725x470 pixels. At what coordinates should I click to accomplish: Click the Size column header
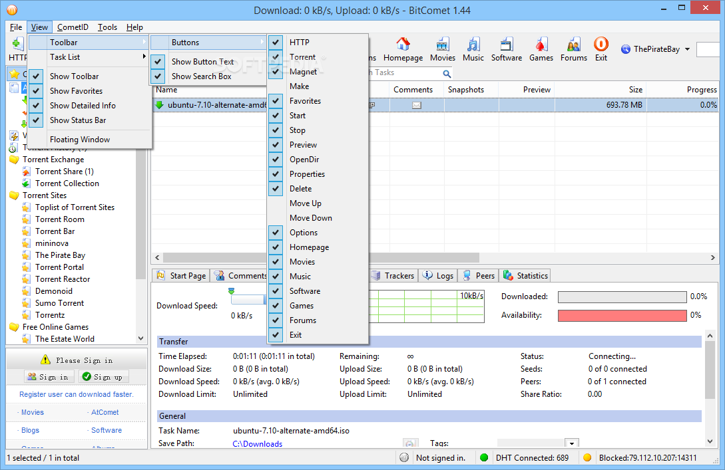600,90
